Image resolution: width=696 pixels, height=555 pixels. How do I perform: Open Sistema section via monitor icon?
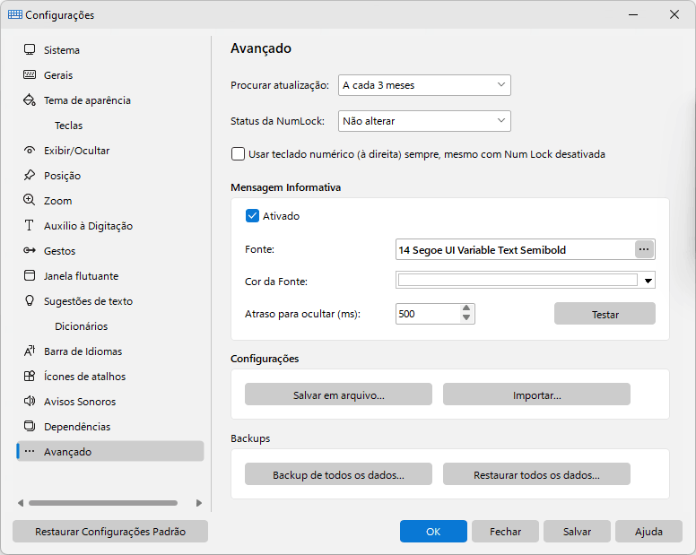pos(30,49)
